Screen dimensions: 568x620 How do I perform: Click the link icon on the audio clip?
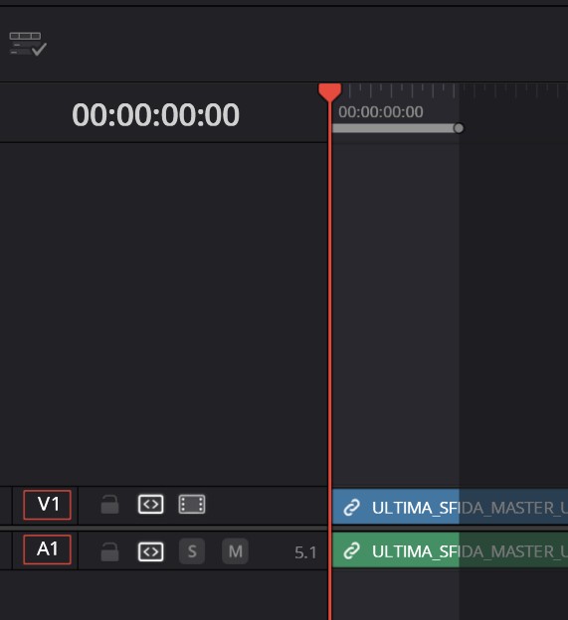tap(351, 550)
